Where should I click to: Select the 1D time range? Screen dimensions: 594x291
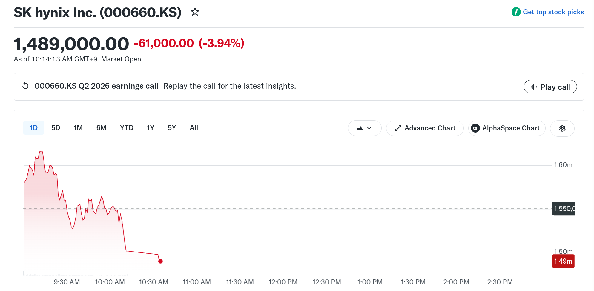[34, 128]
